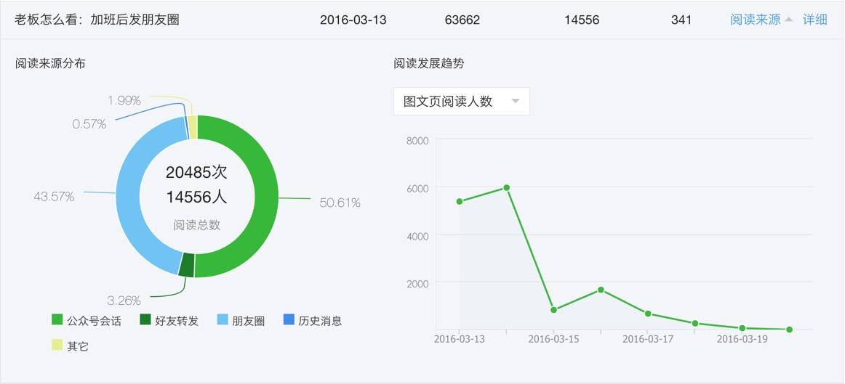845x384 pixels.
Task: Open the 详细 details link
Action: click(x=814, y=20)
